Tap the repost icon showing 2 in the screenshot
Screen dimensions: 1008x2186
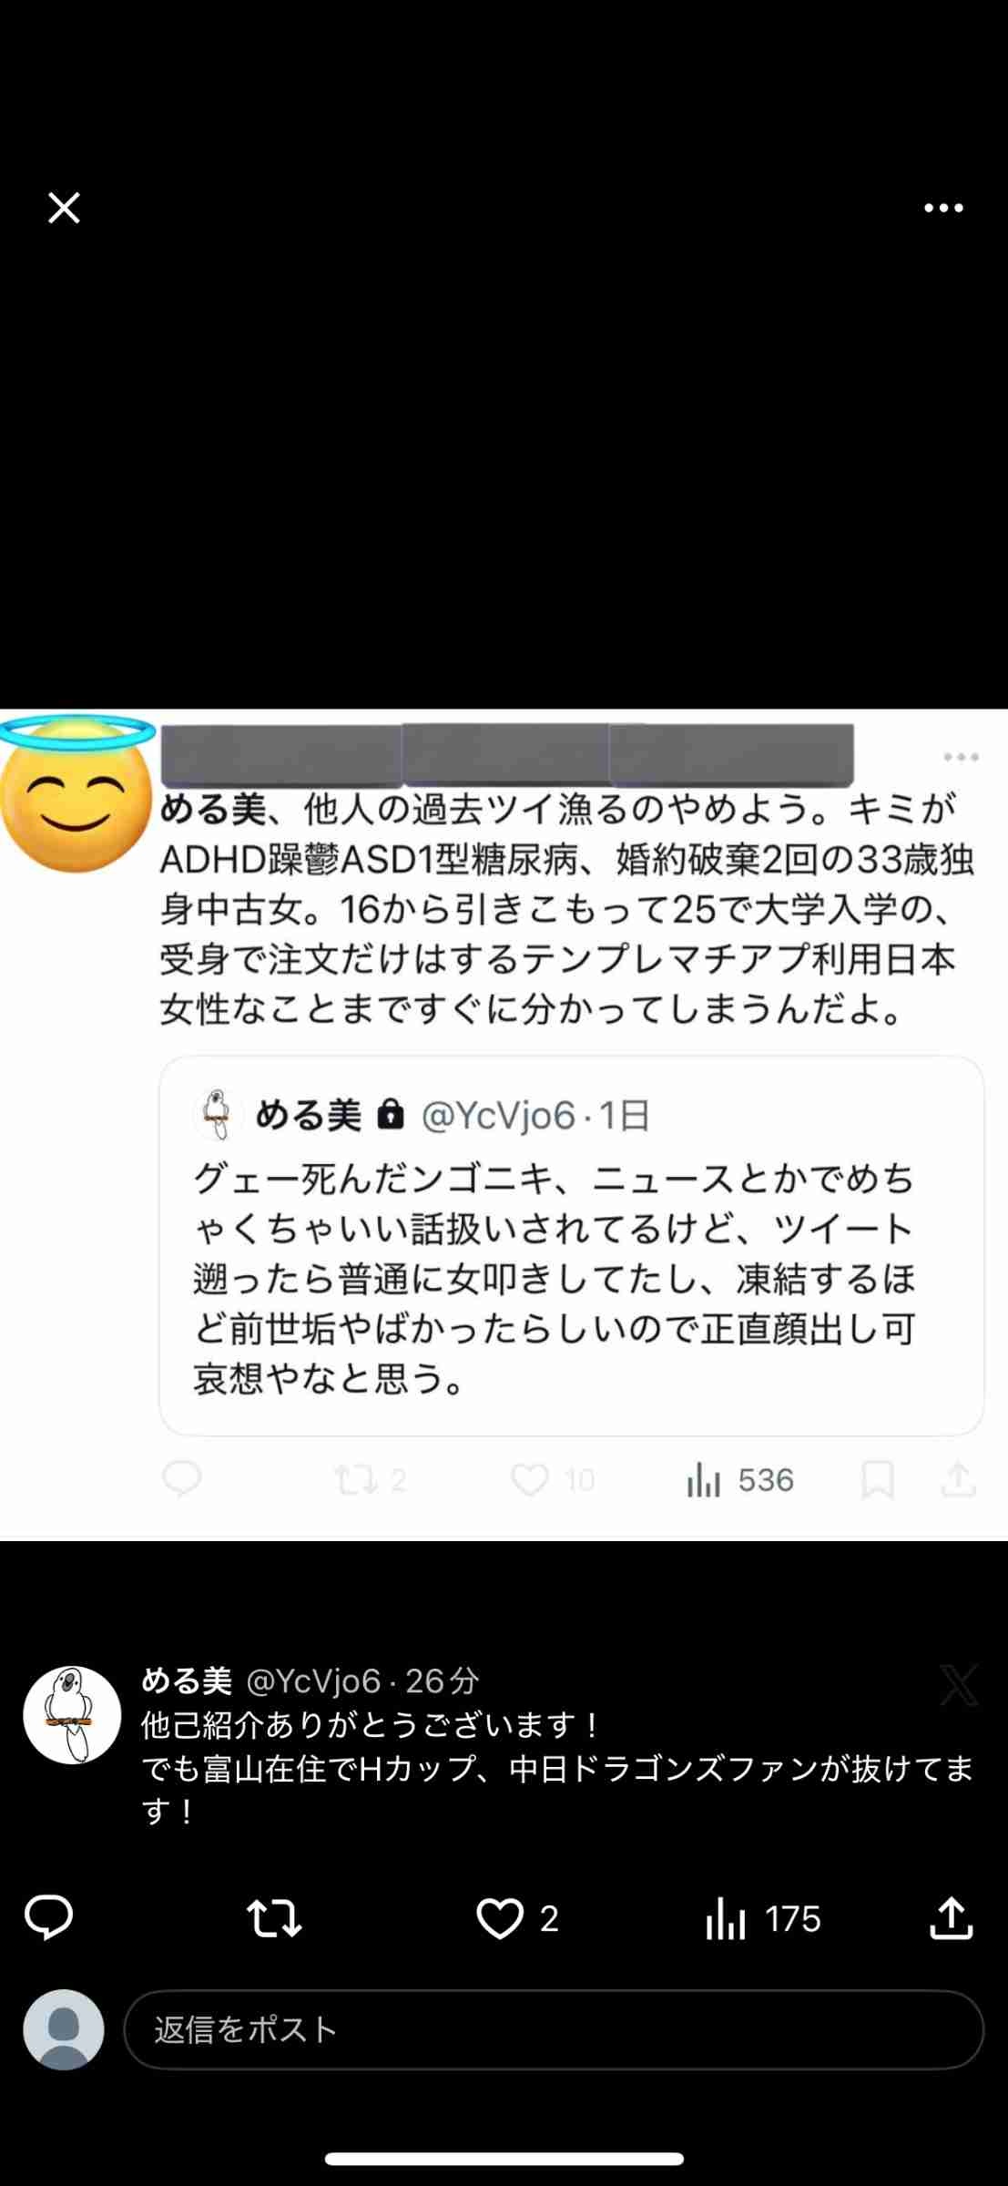(370, 1480)
